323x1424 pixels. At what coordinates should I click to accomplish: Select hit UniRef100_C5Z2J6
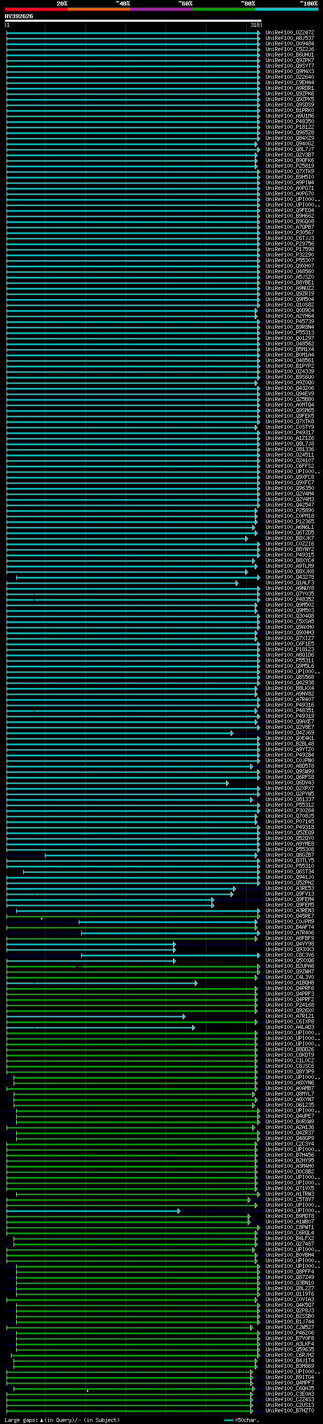tap(289, 49)
